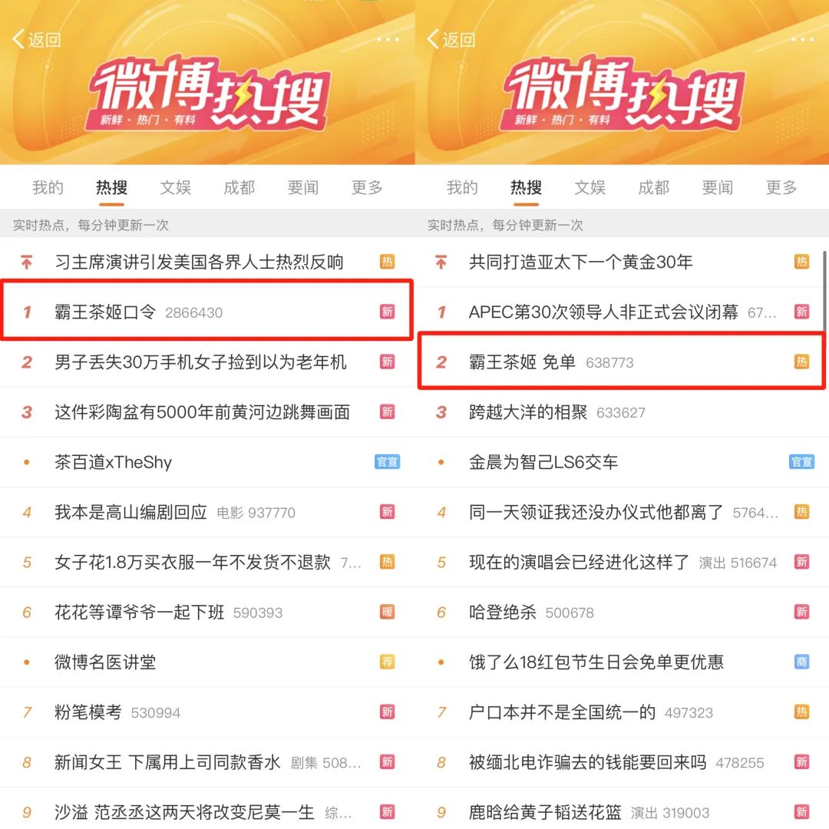Open the trending topic 霸王茶姬口令
The image size is (829, 829).
pos(206,312)
